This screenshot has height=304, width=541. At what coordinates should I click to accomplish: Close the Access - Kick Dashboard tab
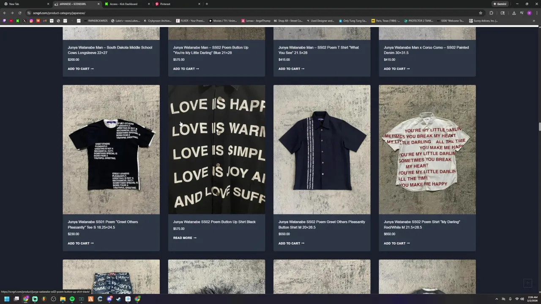[x=149, y=4]
